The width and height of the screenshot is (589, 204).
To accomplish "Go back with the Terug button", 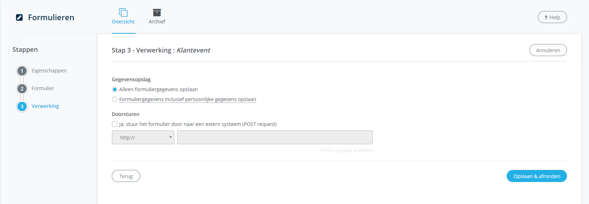I will (126, 176).
